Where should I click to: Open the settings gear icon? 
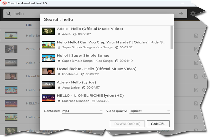point(193,13)
